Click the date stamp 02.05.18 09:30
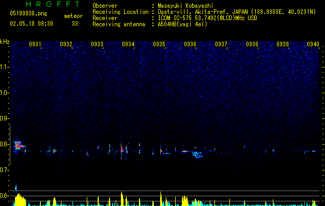325x206 pixels. click(32, 24)
